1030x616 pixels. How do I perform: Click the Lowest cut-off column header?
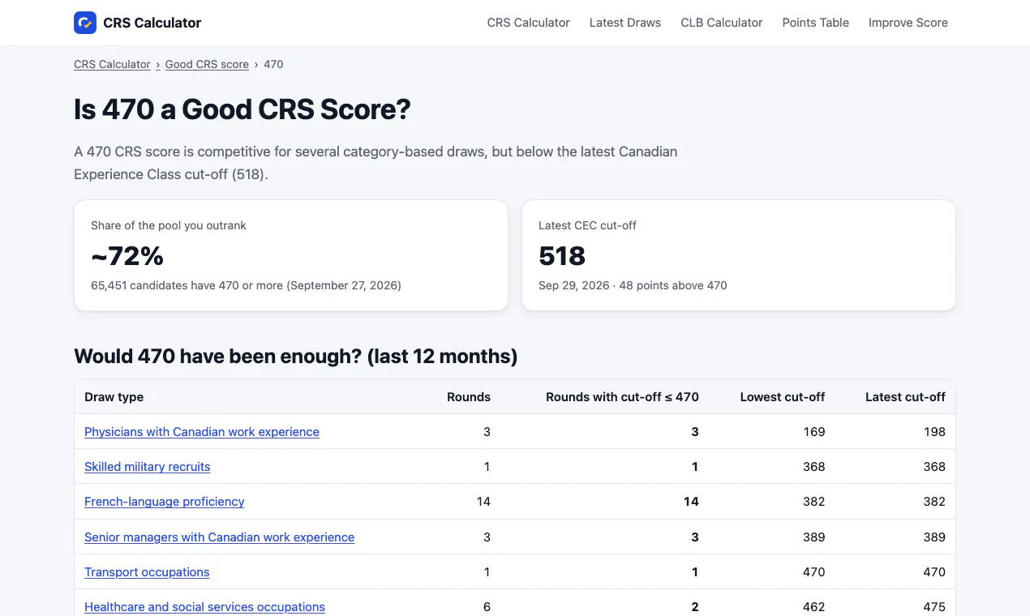[x=783, y=397]
